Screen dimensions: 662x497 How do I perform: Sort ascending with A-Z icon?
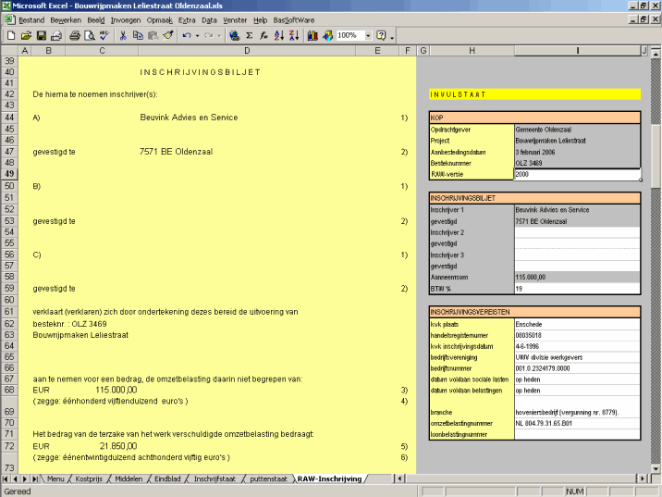tap(279, 35)
